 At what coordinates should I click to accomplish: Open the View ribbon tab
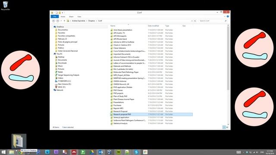tap(79, 16)
